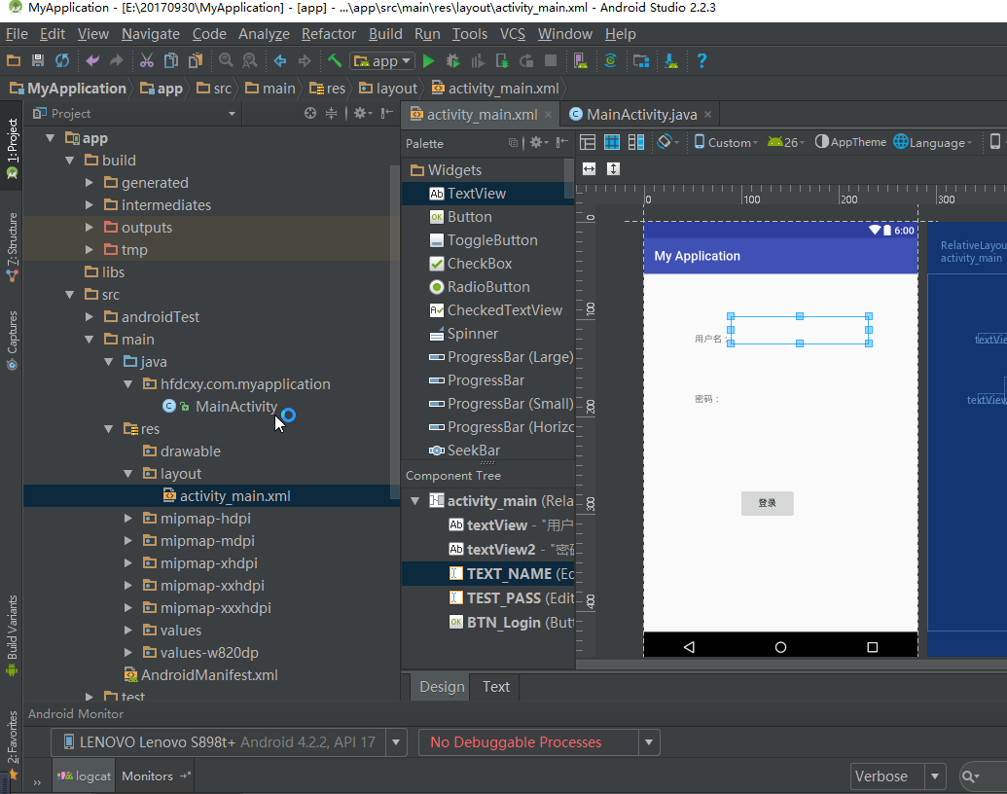Screen dimensions: 1007x794
Task: Expand the mipmap-hdpi folder
Action: (x=128, y=518)
